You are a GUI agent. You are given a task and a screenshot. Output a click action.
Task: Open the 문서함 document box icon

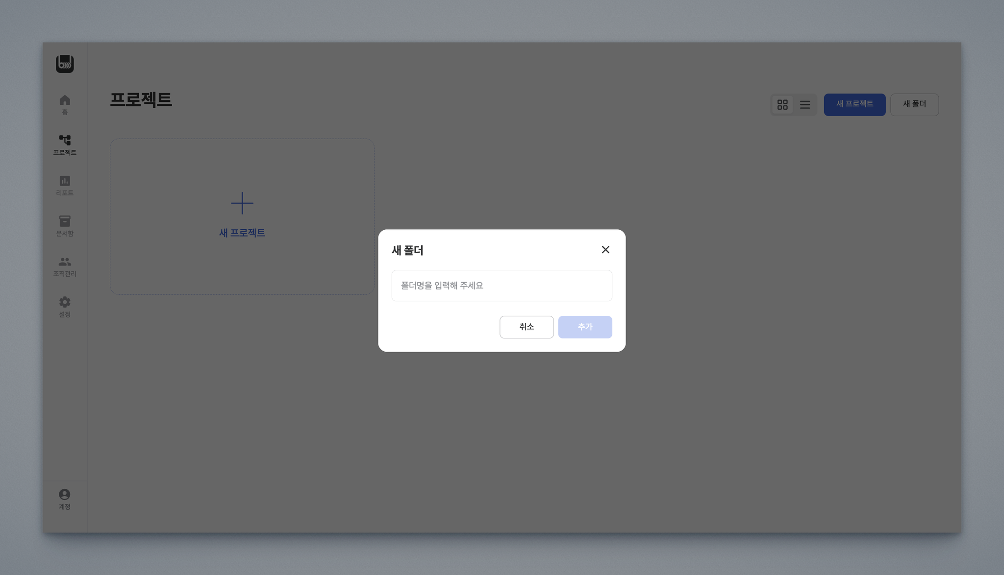click(65, 221)
